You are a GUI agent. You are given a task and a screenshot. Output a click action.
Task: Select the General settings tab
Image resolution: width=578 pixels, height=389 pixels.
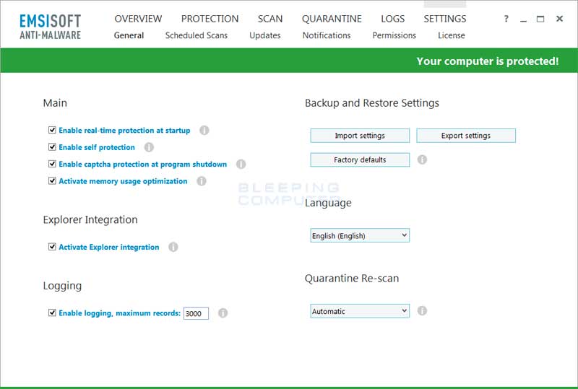click(x=129, y=35)
